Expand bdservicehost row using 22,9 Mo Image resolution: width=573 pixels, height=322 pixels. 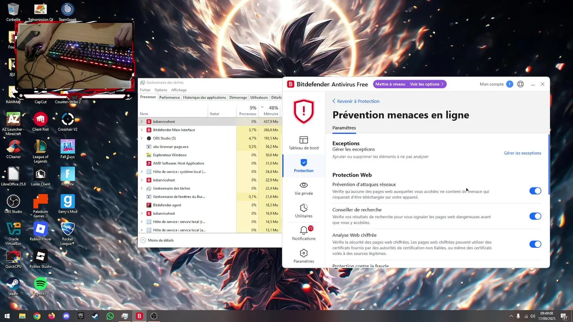click(142, 180)
